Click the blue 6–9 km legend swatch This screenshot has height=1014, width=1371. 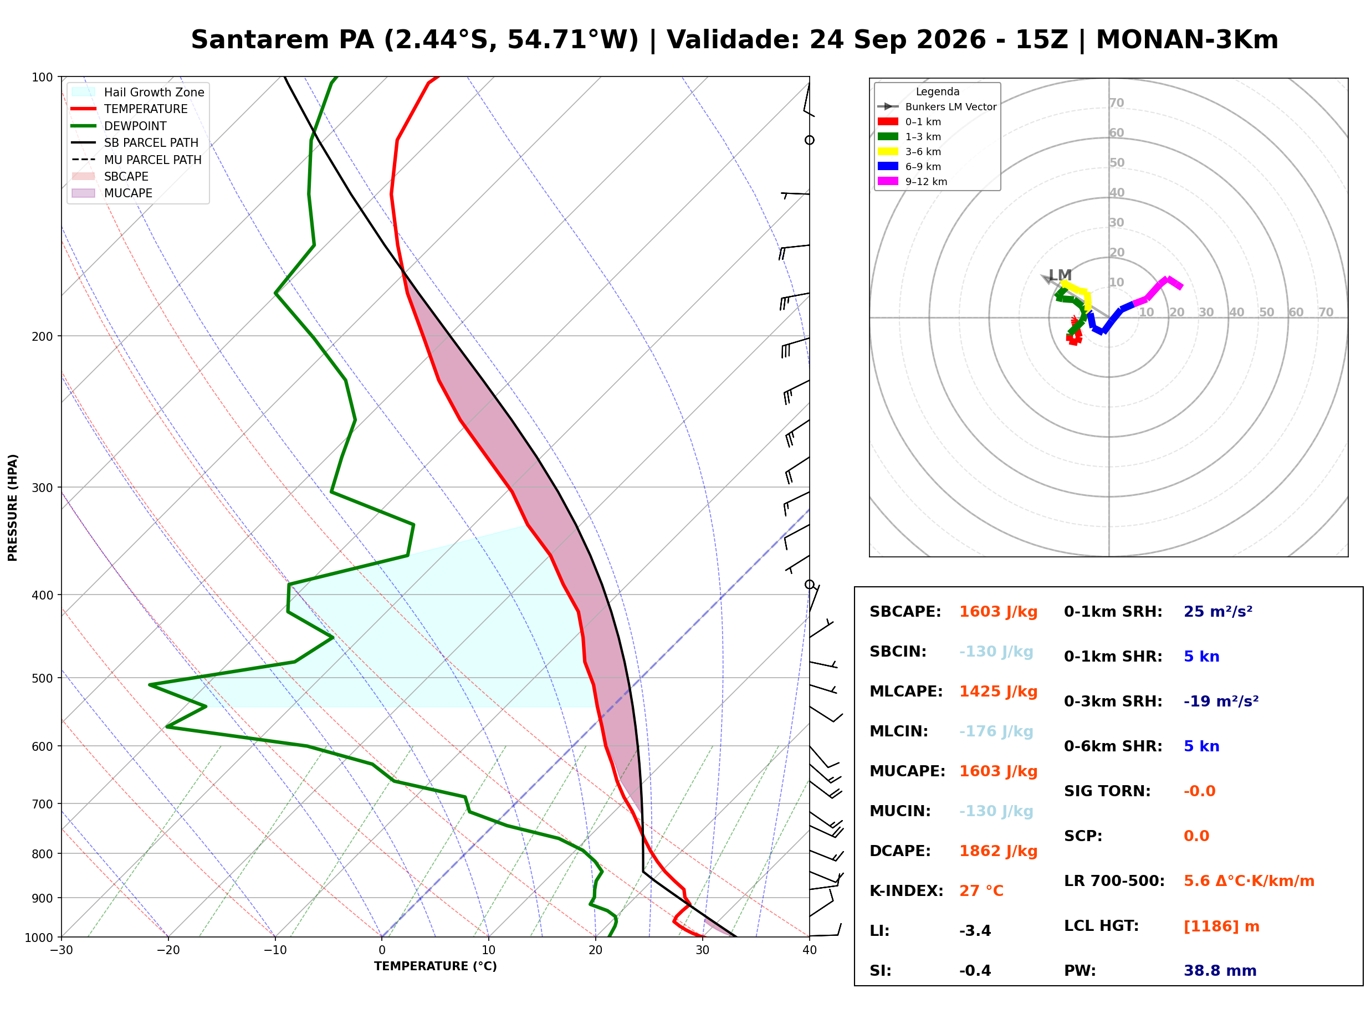[x=888, y=166]
